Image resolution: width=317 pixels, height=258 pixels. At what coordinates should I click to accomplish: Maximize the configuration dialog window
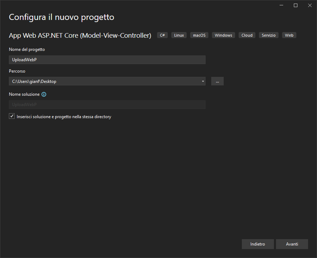[x=296, y=5]
